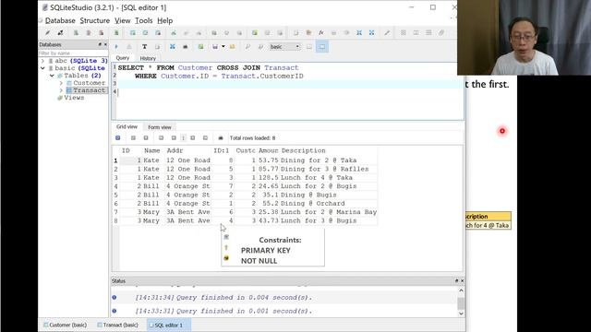The image size is (591, 332).
Task: Click Status scrollbar down arrow
Action: click(x=461, y=314)
